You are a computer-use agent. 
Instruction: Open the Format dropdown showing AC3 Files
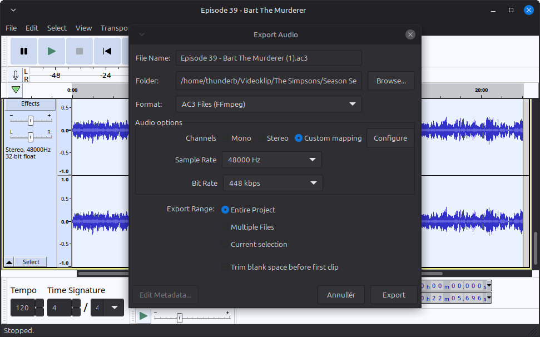(269, 104)
